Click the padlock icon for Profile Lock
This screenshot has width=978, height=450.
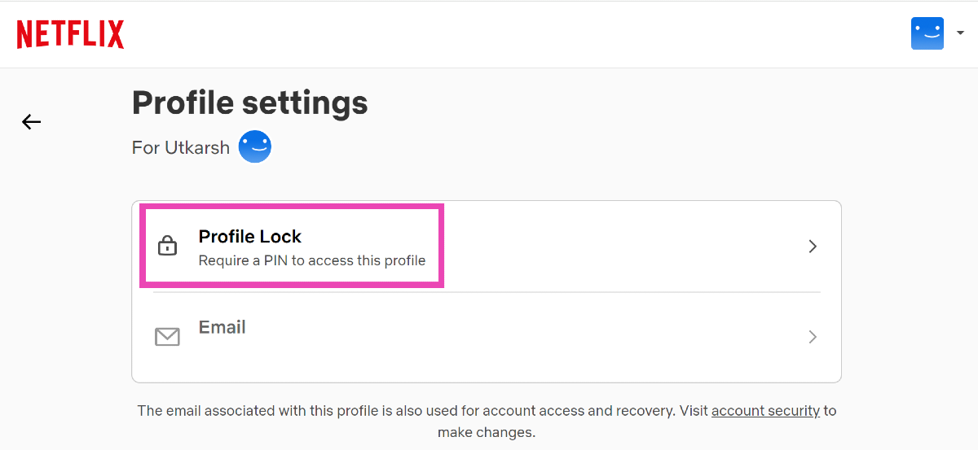[x=167, y=246]
